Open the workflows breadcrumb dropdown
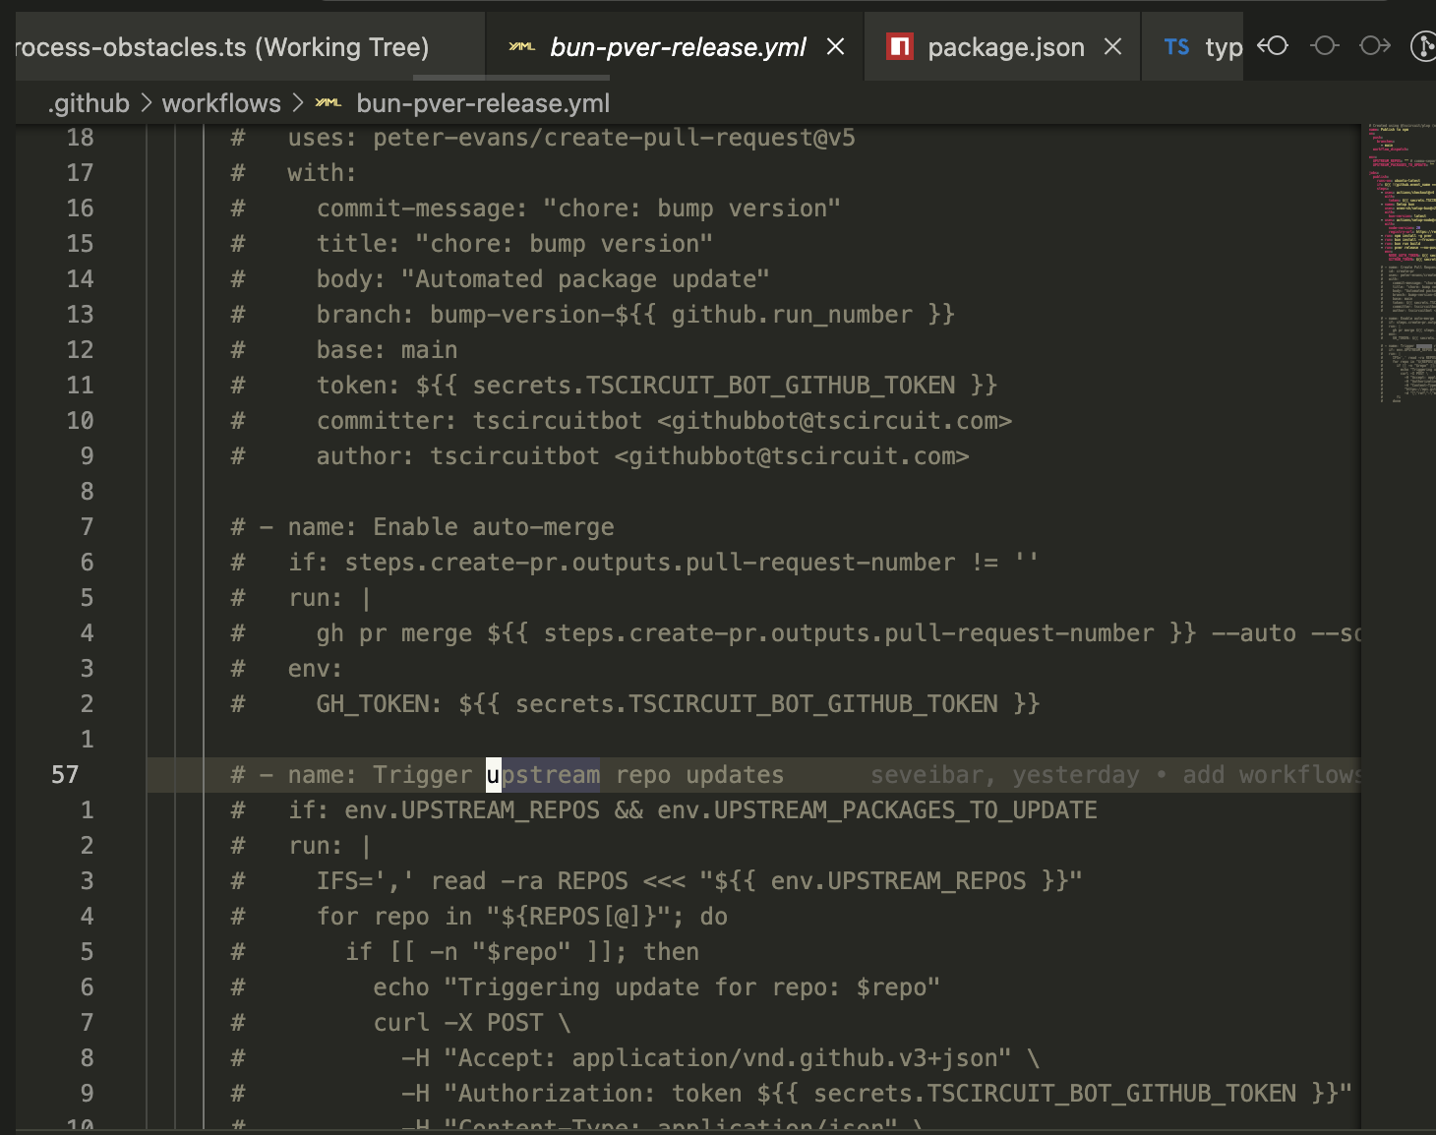 pos(221,102)
